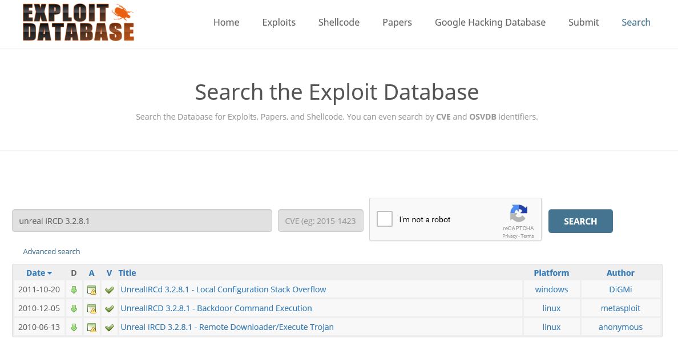View author metasploit
Image resolution: width=678 pixels, height=355 pixels.
[x=620, y=308]
